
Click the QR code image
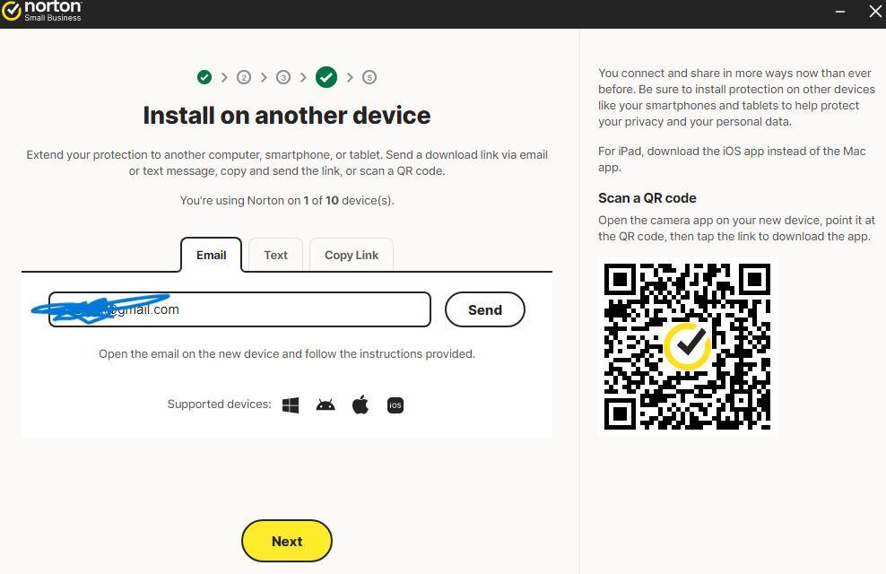click(x=687, y=346)
